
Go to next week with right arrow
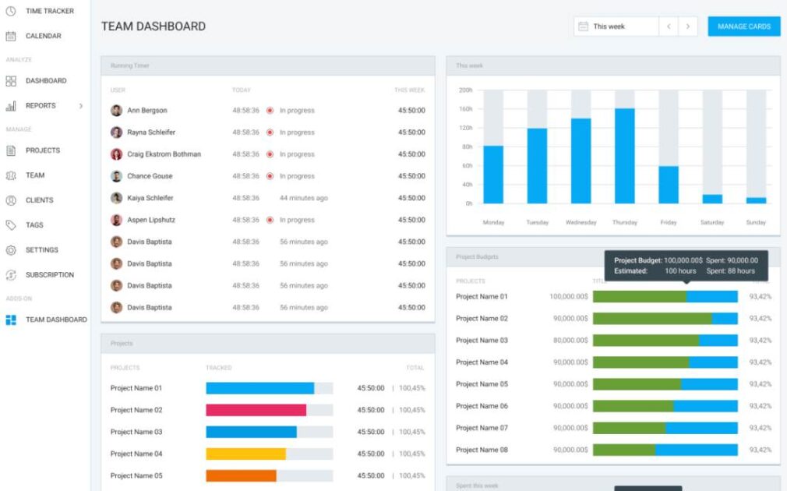click(687, 26)
